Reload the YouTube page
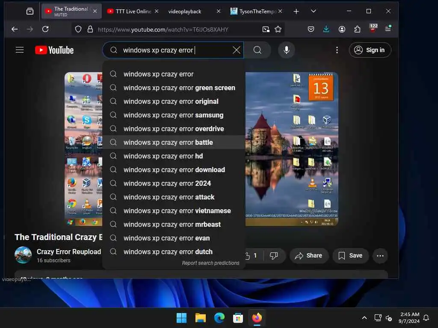This screenshot has width=438, height=328. coord(45,29)
